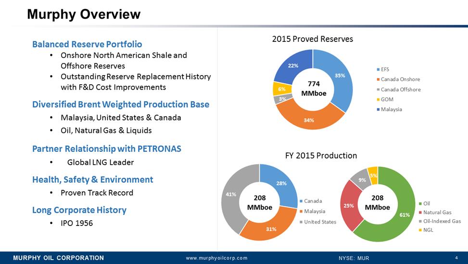
Task: Select the Balanced Reserve Portfolio heading
Action: coord(87,44)
